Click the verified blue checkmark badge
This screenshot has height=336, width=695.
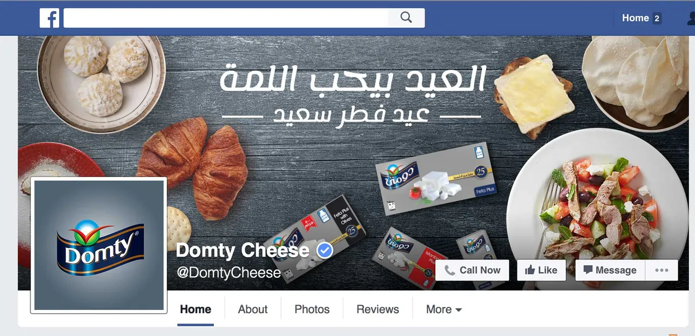pos(325,251)
